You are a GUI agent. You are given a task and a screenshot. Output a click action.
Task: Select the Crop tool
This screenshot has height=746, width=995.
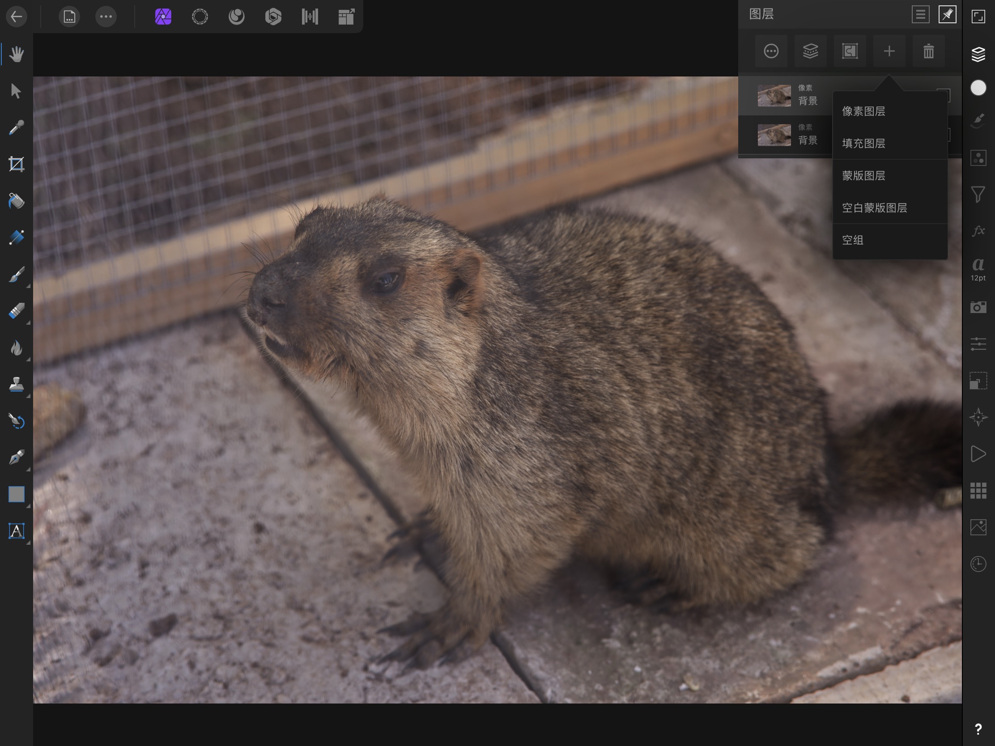click(x=16, y=164)
